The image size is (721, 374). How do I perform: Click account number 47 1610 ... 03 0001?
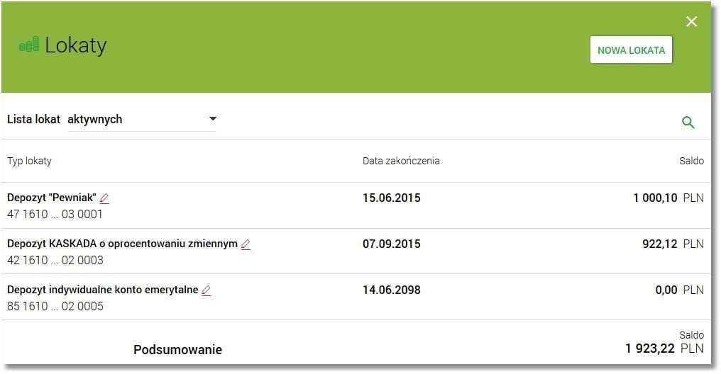[55, 214]
